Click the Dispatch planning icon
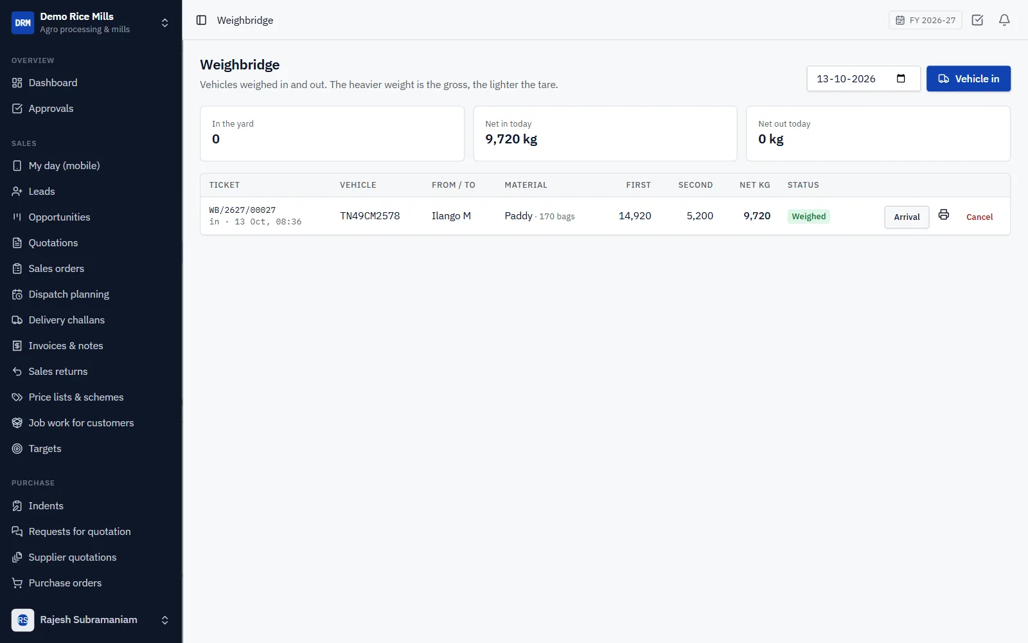Image resolution: width=1028 pixels, height=643 pixels. tap(17, 294)
